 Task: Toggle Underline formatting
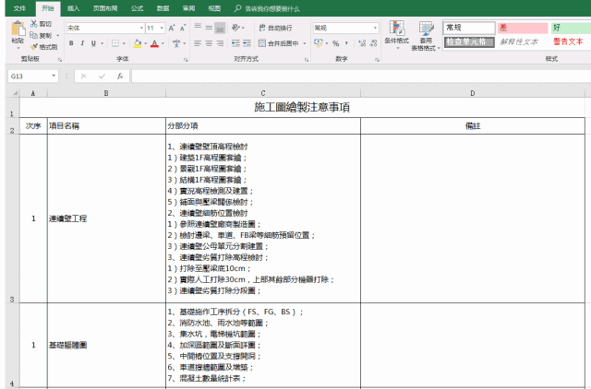tap(93, 43)
